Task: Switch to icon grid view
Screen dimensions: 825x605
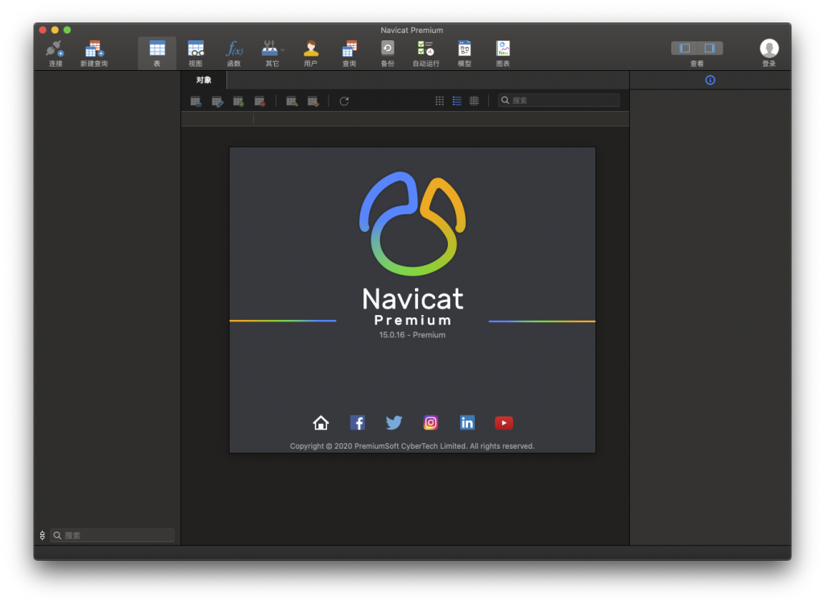Action: point(439,101)
